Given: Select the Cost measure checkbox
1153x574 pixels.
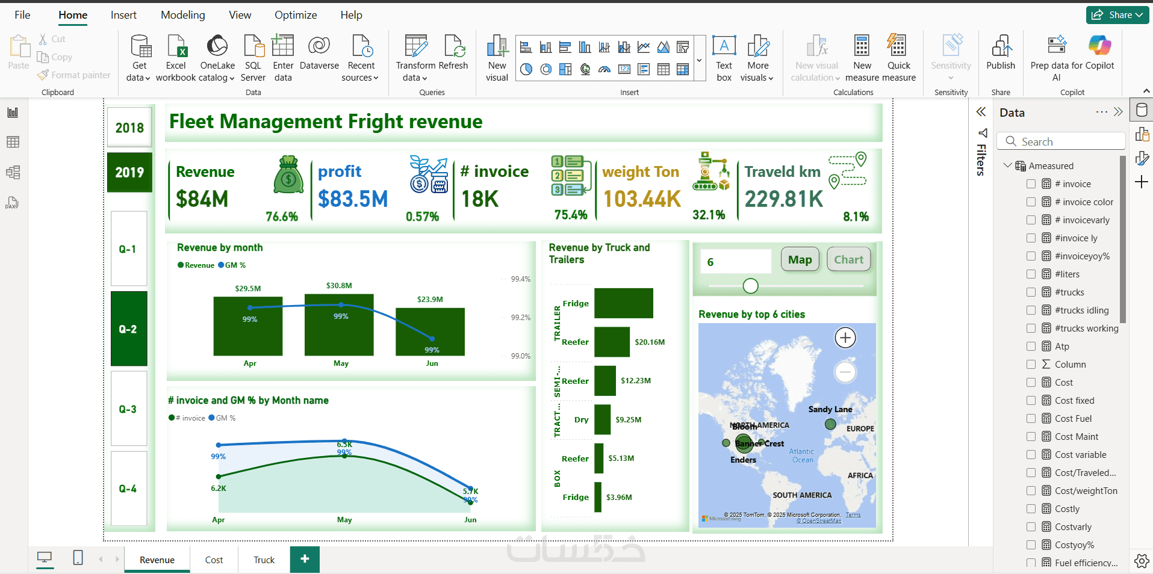Looking at the screenshot, I should [x=1031, y=383].
